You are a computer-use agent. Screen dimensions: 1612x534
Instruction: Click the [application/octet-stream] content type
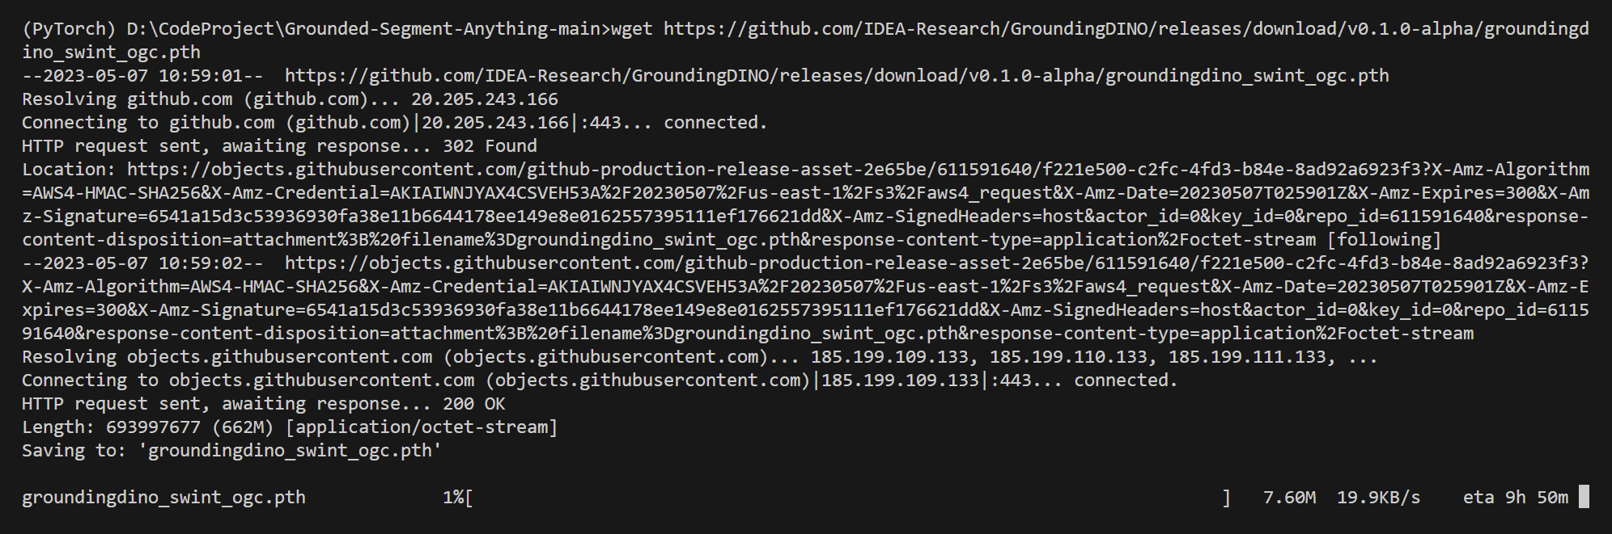(422, 427)
